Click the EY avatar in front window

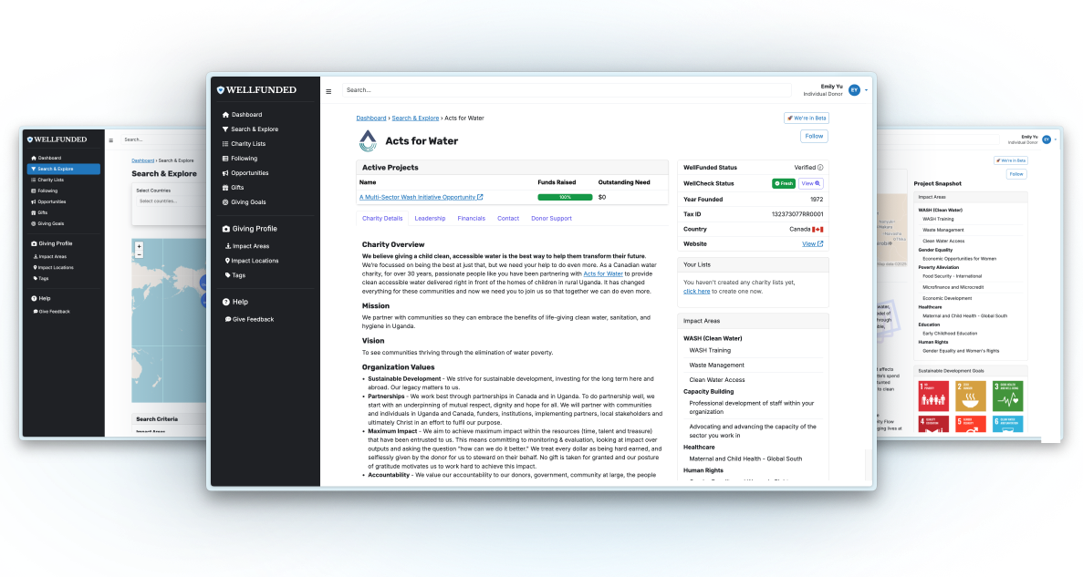(x=854, y=89)
